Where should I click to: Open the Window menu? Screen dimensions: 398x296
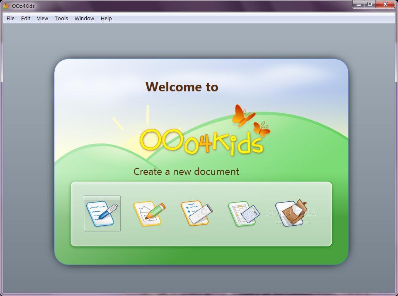(84, 19)
